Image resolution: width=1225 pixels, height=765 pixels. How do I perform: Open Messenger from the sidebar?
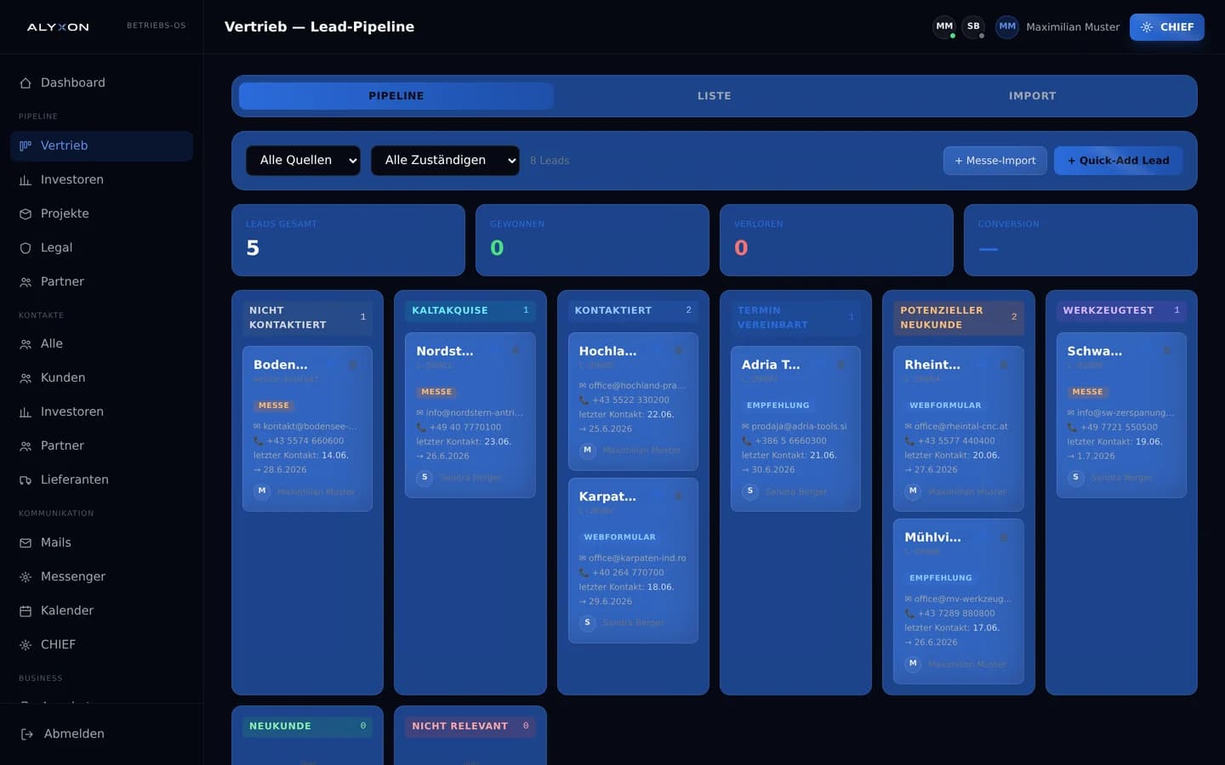pyautogui.click(x=101, y=577)
